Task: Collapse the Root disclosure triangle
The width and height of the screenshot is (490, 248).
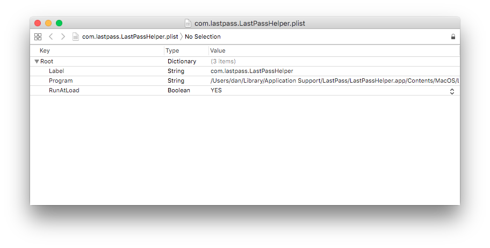Action: coord(37,62)
